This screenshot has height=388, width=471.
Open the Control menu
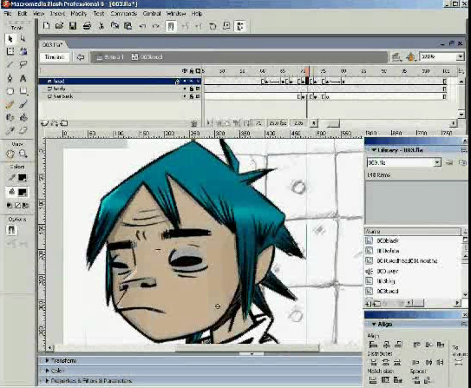[x=152, y=14]
